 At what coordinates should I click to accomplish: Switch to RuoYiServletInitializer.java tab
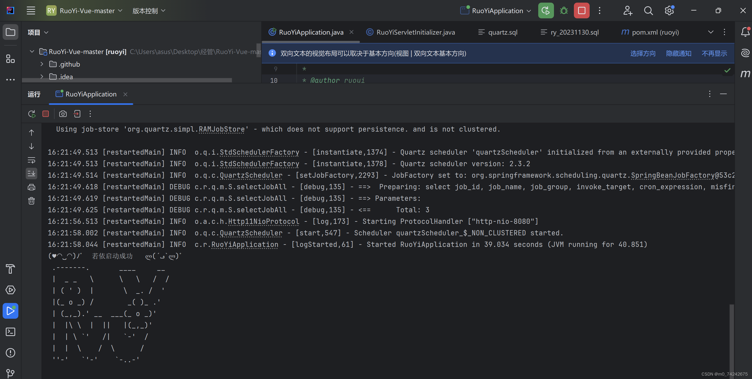point(410,32)
